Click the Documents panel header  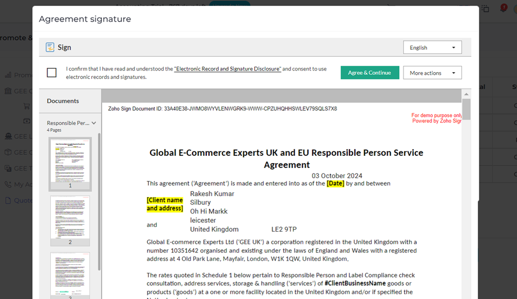coord(63,101)
